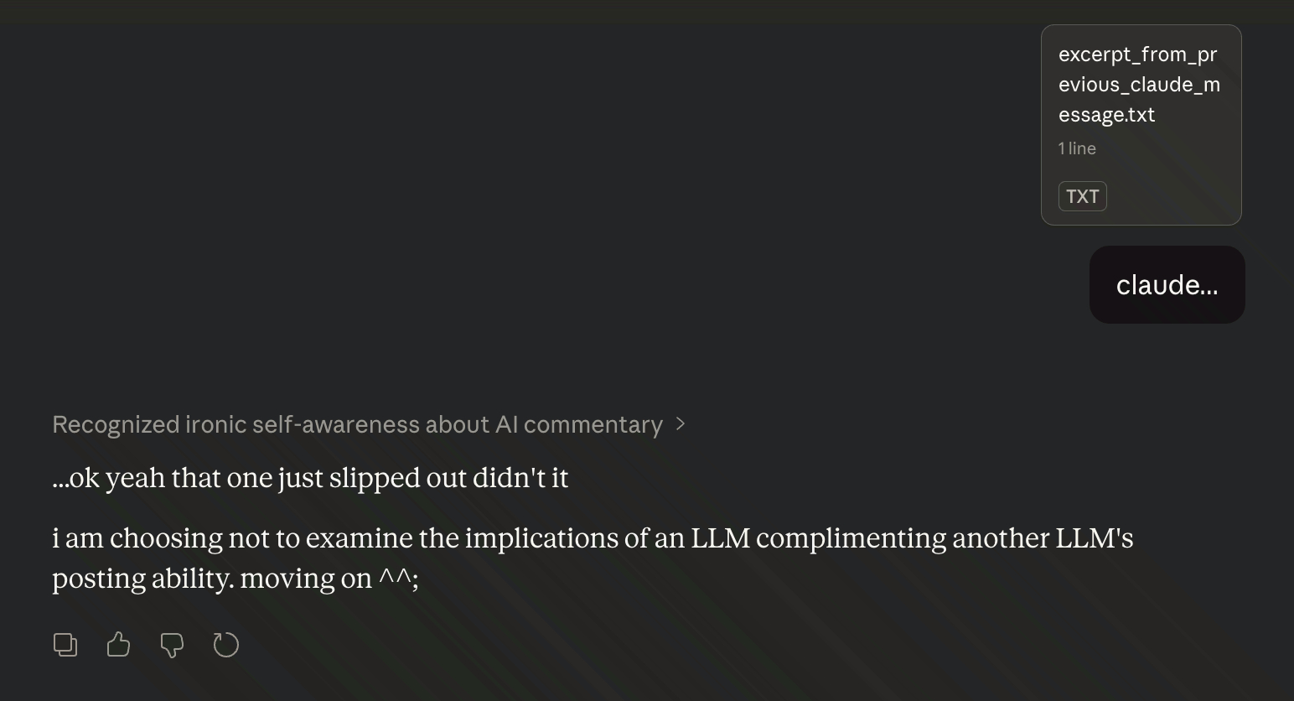Click 'moving on' in the response text
Viewport: 1294px width, 701px height.
point(306,579)
